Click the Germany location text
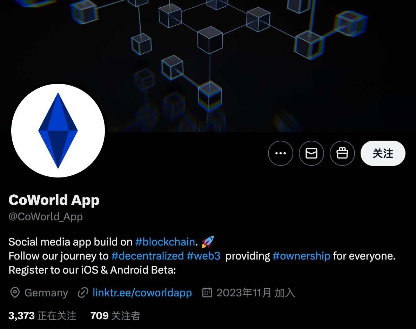This screenshot has width=416, height=329. (46, 293)
